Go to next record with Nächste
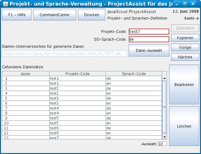This screenshot has width=201, height=154. click(x=185, y=57)
